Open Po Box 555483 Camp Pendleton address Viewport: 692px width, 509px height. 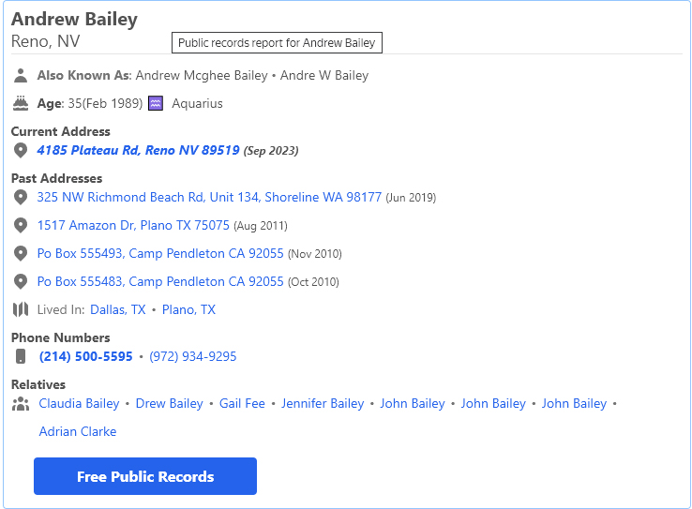tap(160, 281)
